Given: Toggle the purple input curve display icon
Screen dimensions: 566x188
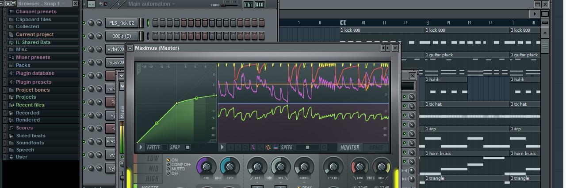Looking at the screenshot, I should (253, 147).
